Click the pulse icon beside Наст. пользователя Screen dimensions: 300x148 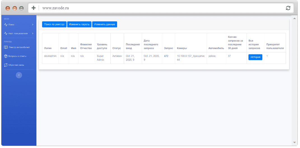tap(6, 34)
